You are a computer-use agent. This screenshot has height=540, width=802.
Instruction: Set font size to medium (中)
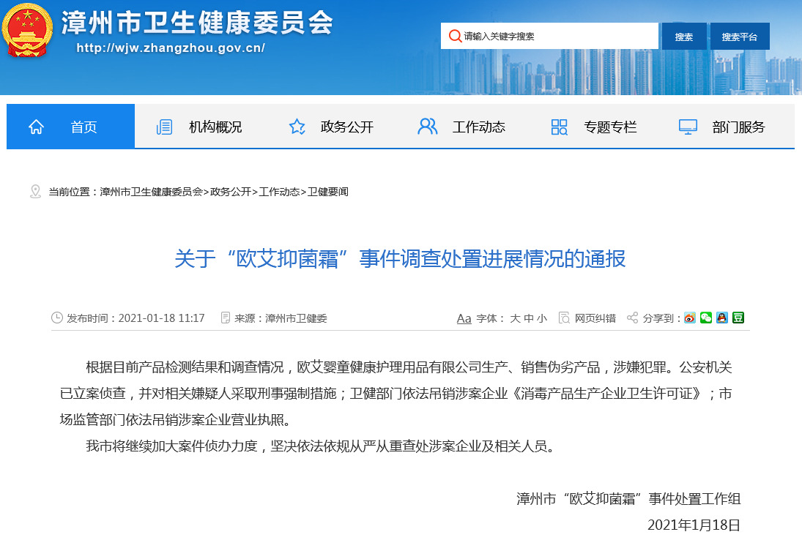pyautogui.click(x=528, y=318)
